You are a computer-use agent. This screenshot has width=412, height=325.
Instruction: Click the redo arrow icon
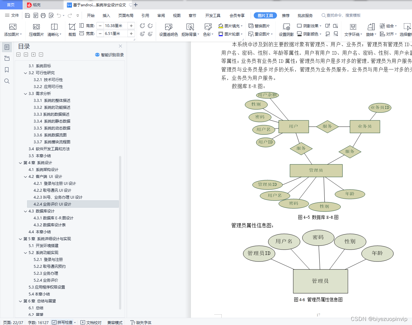(70, 15)
